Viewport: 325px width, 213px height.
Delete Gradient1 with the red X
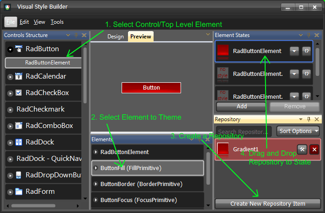click(x=314, y=149)
